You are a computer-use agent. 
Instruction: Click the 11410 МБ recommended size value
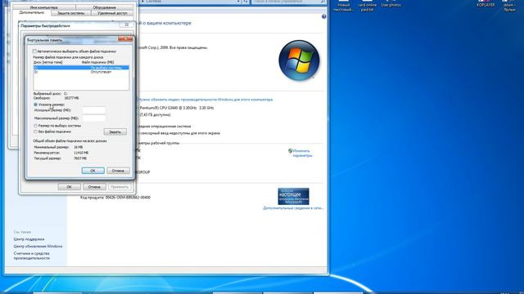tap(81, 153)
